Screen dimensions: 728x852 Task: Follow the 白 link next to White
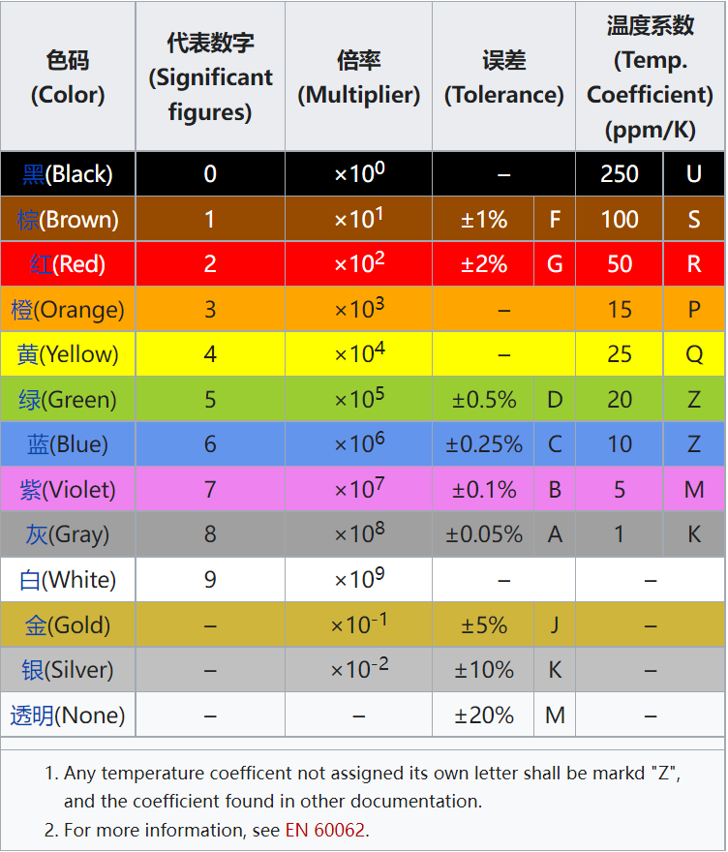[x=30, y=580]
